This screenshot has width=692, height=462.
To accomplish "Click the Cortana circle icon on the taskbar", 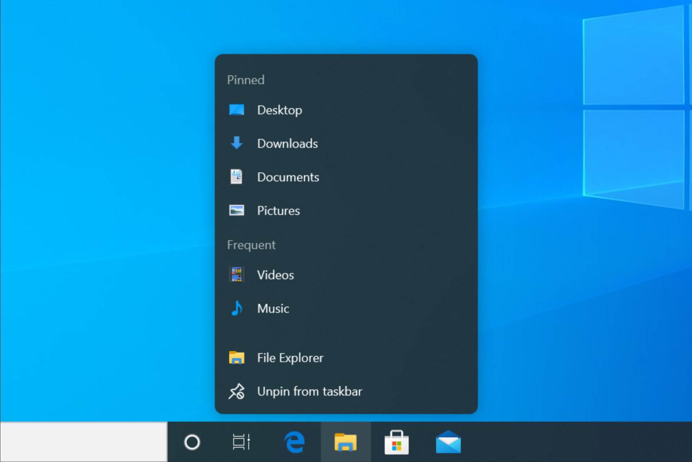I will click(192, 442).
